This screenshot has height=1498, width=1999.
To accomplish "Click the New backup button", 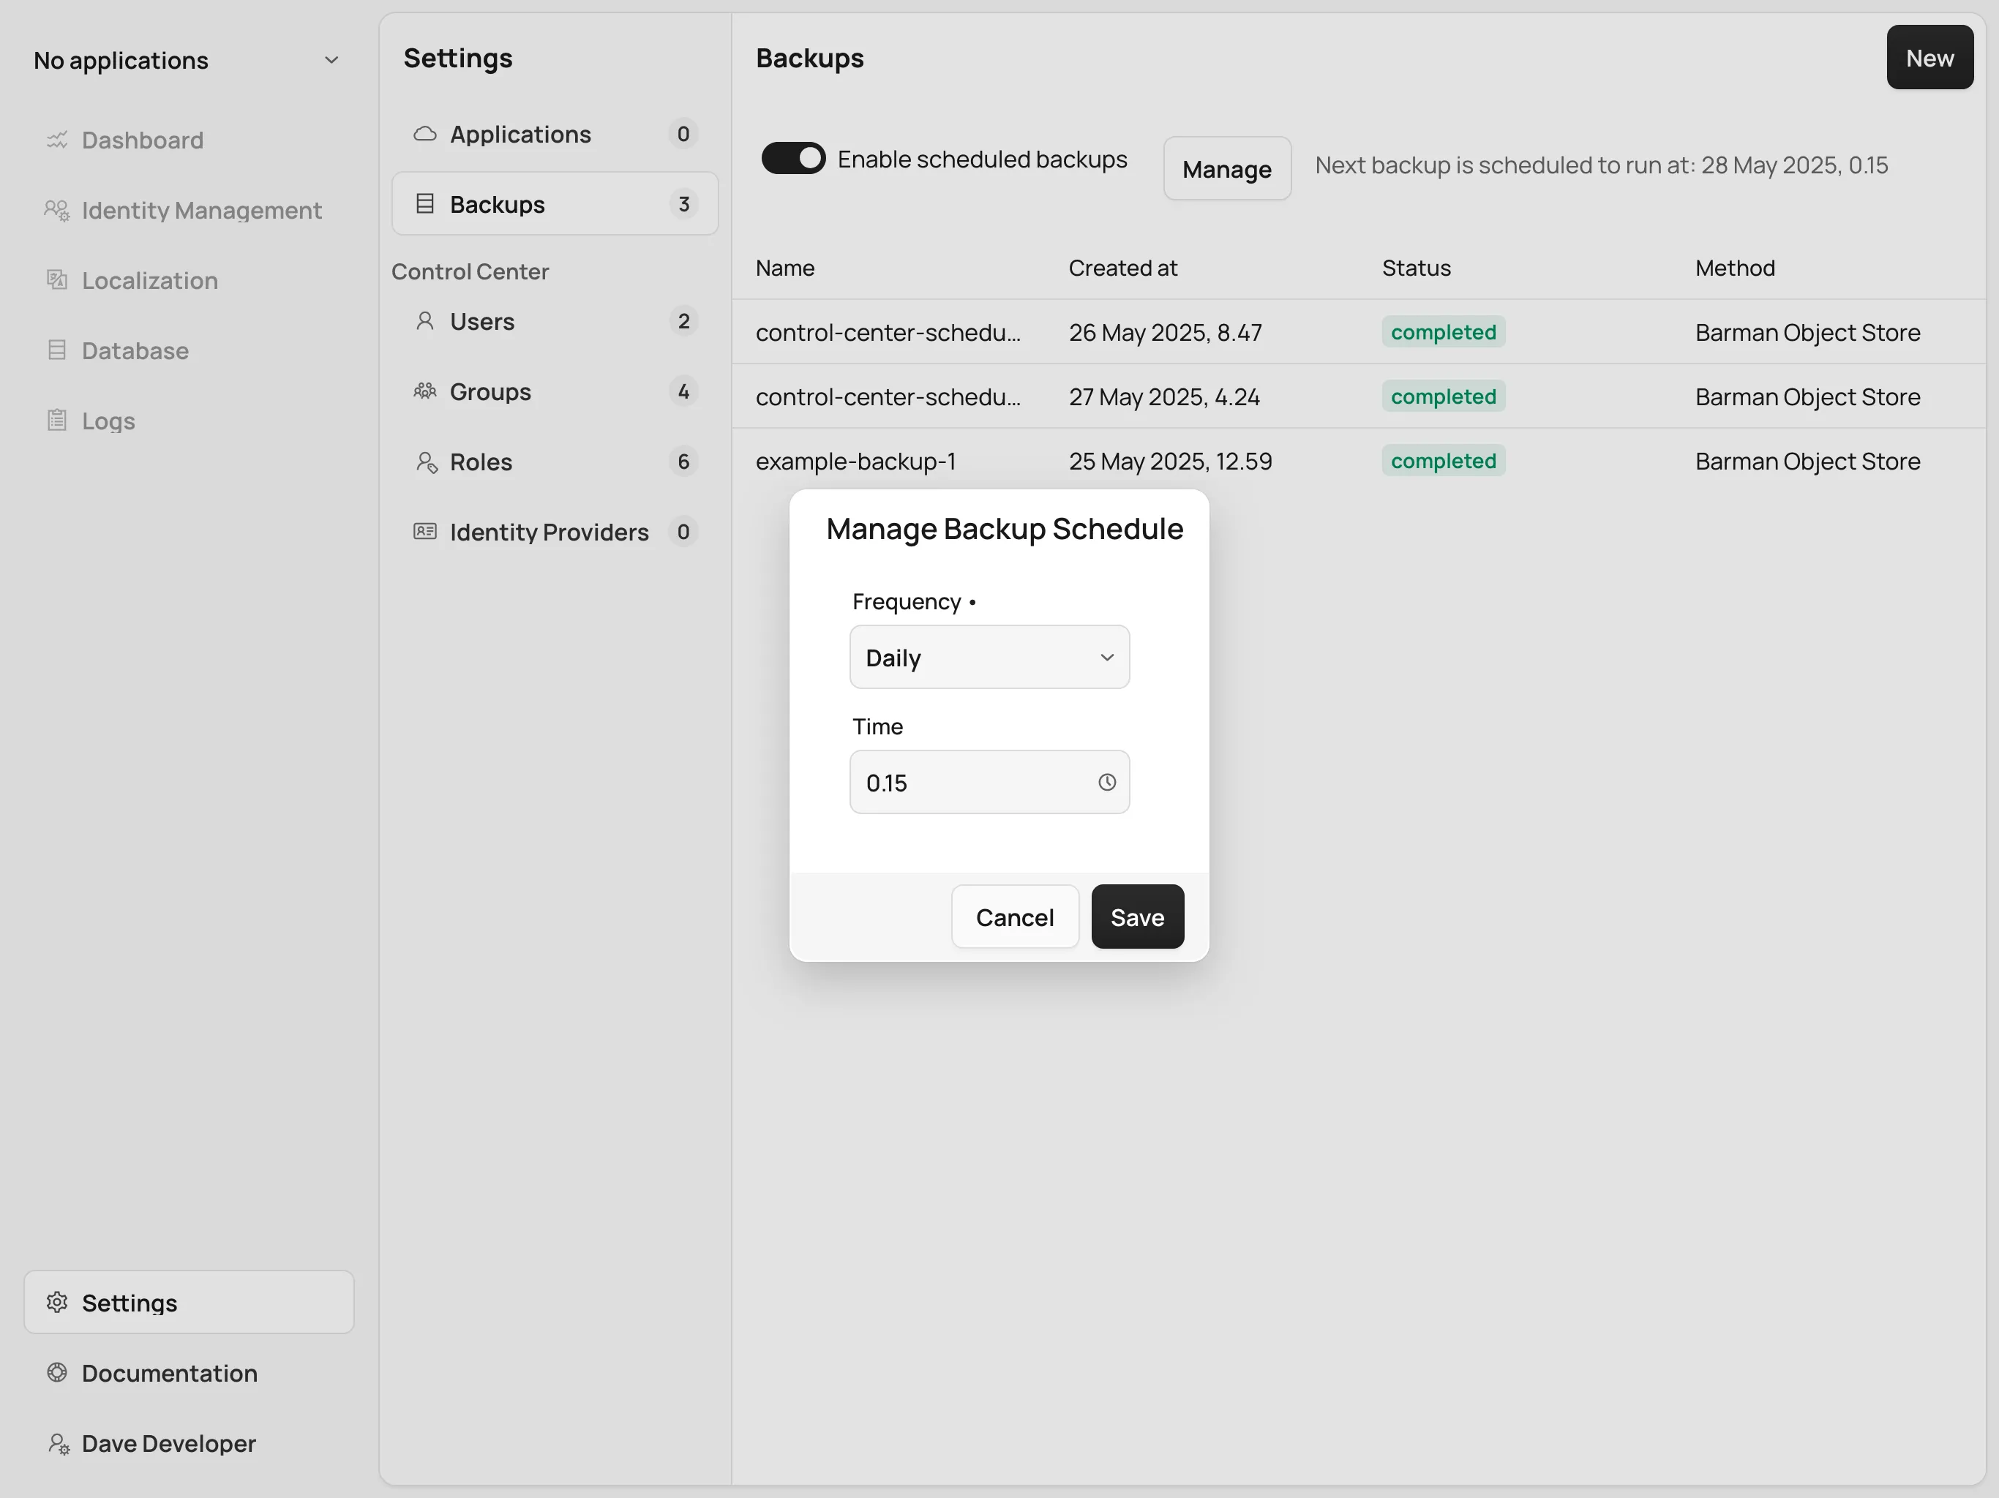I will 1929,57.
